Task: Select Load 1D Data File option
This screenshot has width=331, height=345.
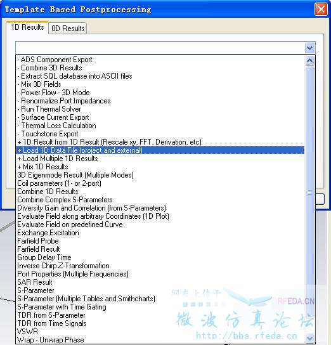Action: (160, 150)
